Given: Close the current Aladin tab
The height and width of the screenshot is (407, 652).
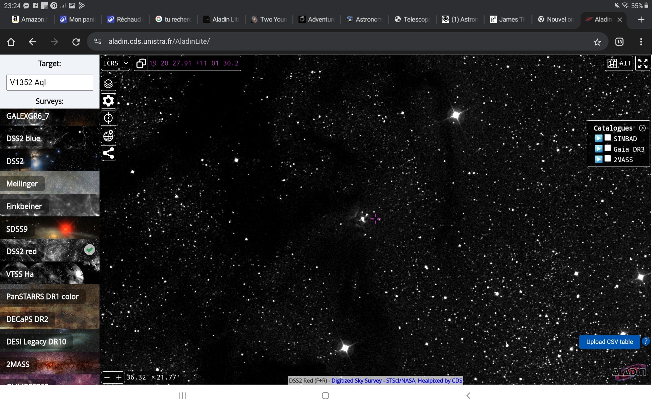Looking at the screenshot, I should tap(620, 20).
